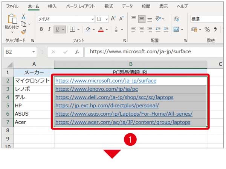226x169 pixels.
Task: Switch to the 数式 tab
Action: coord(109,6)
